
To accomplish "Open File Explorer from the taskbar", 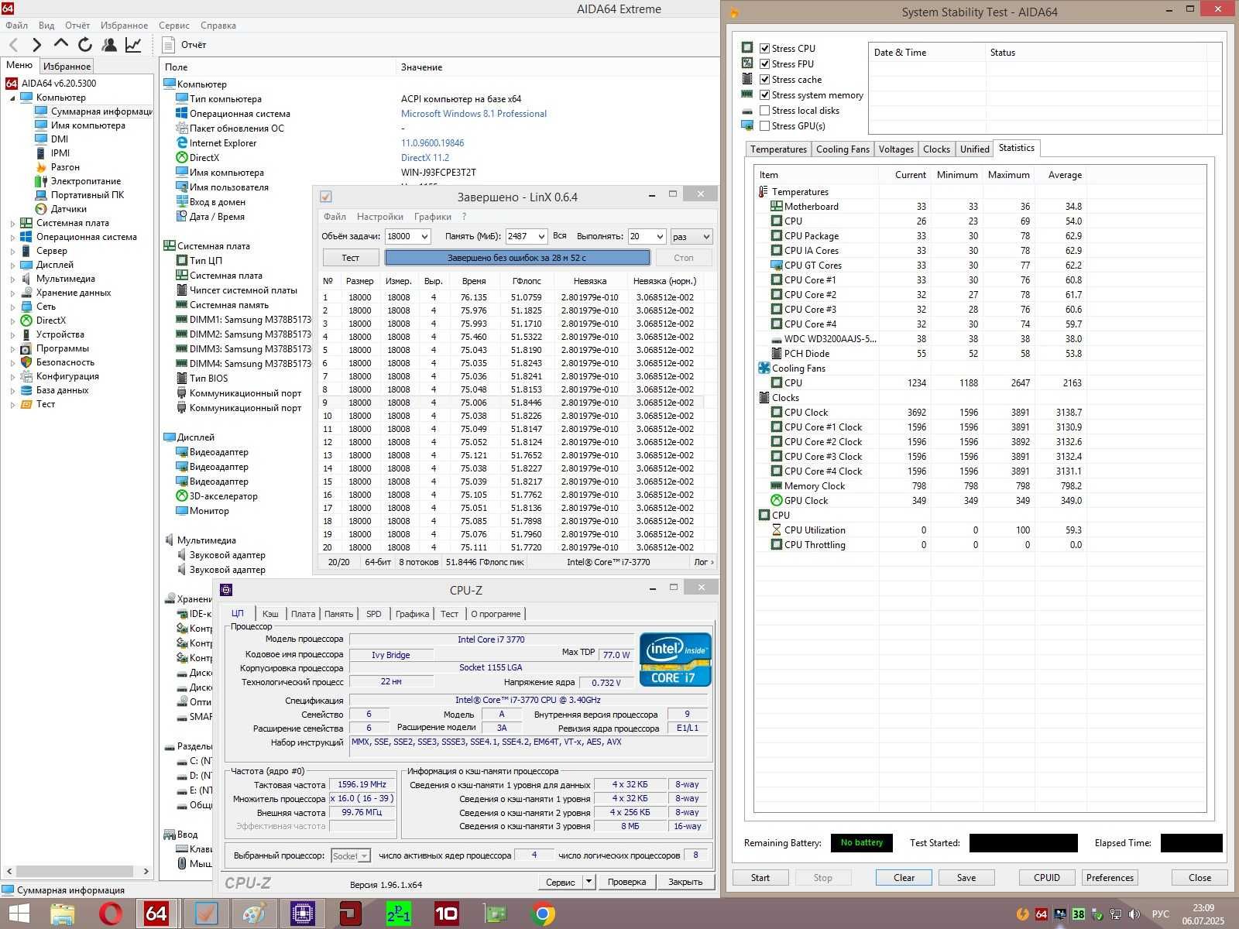I will [x=63, y=914].
